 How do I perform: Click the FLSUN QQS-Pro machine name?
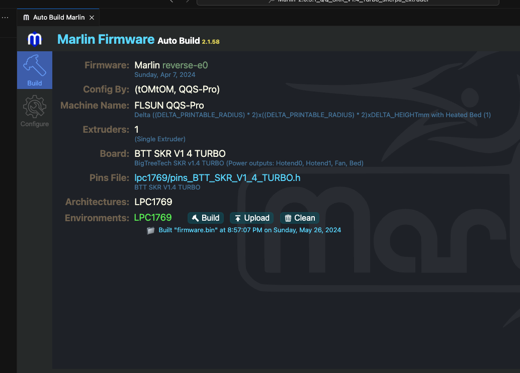coord(169,106)
